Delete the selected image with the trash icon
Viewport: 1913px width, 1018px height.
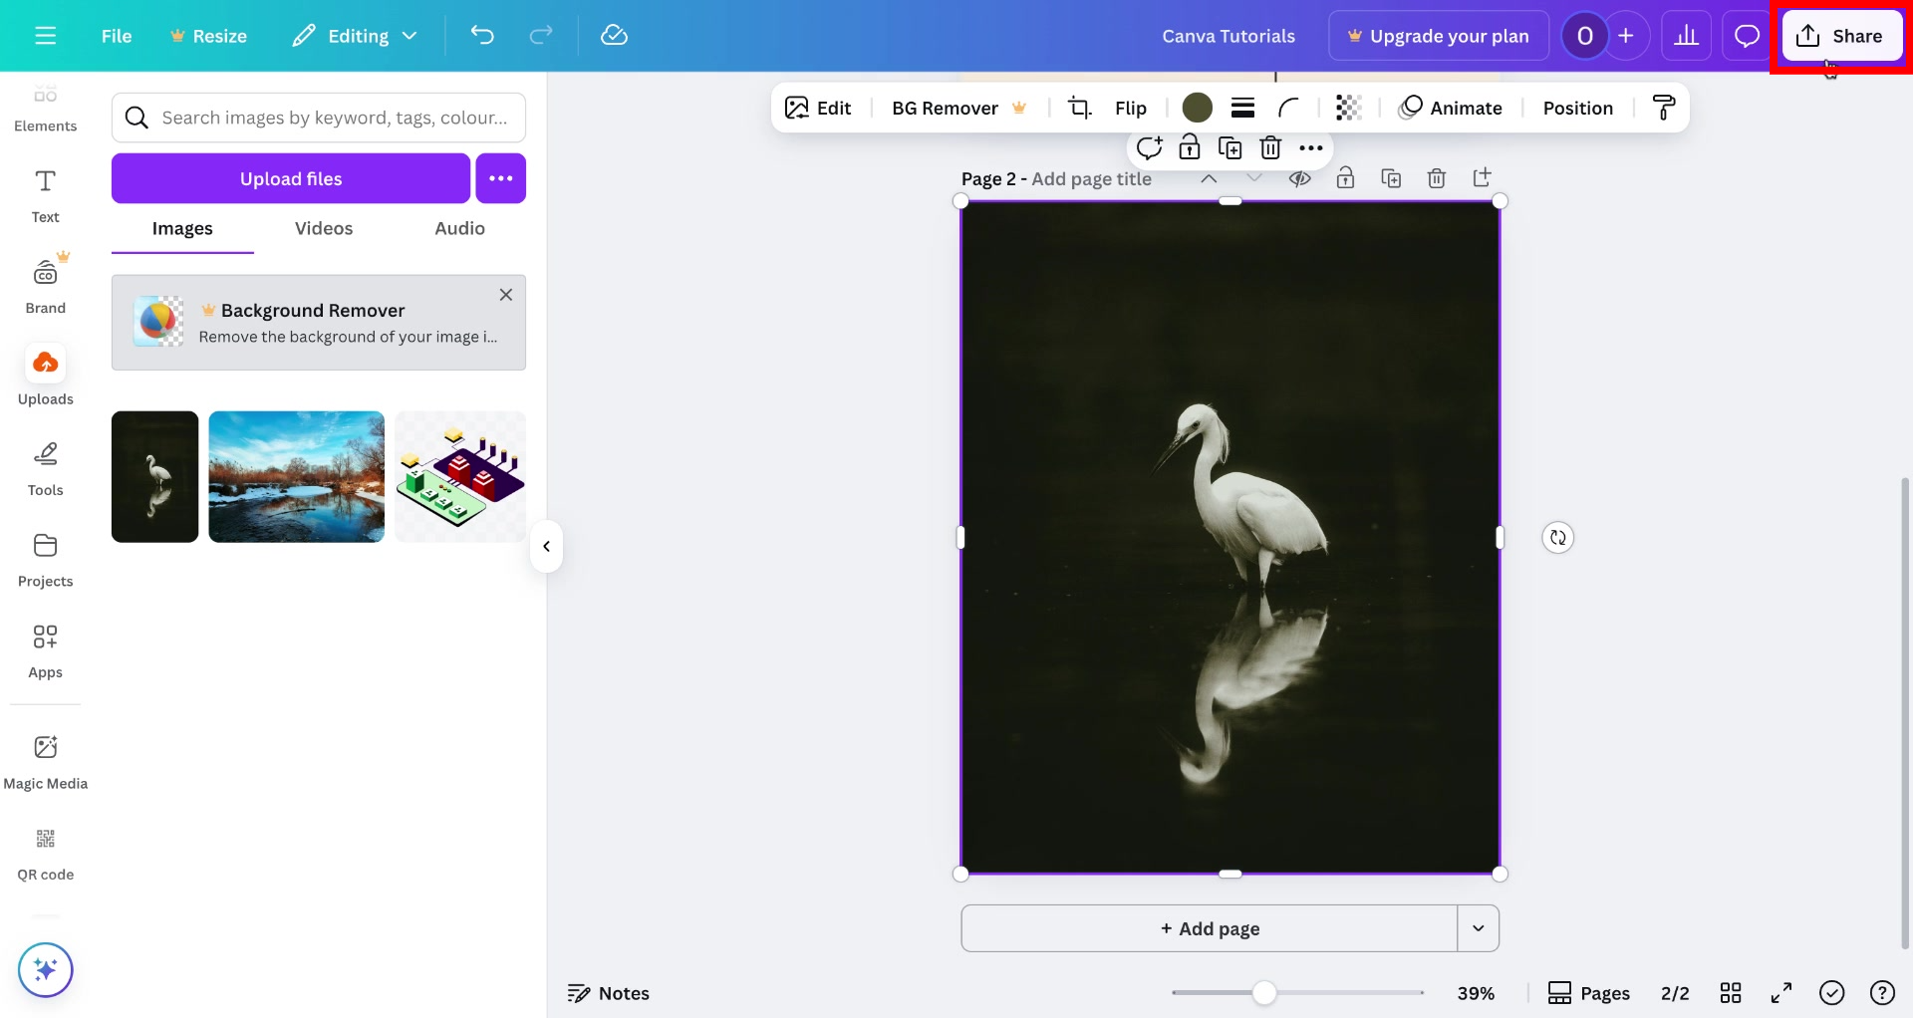pos(1270,147)
